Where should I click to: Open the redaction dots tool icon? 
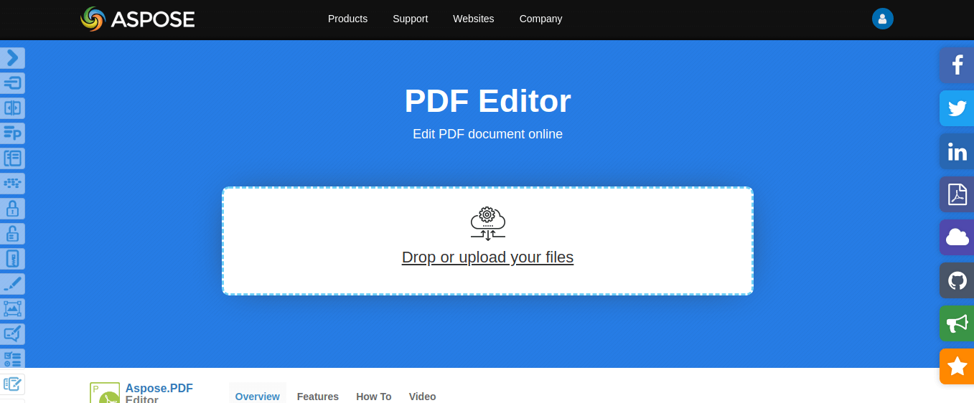12,184
